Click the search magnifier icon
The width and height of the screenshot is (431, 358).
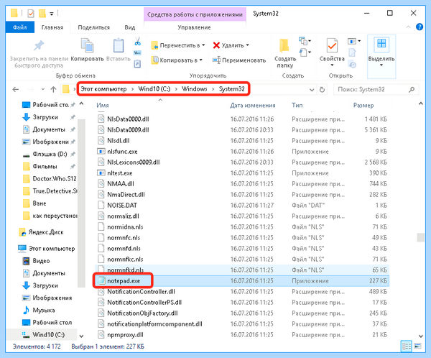412,89
